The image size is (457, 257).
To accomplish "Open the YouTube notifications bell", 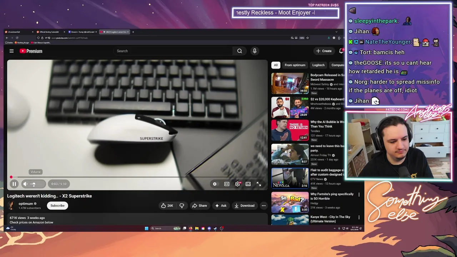I will pos(341,51).
